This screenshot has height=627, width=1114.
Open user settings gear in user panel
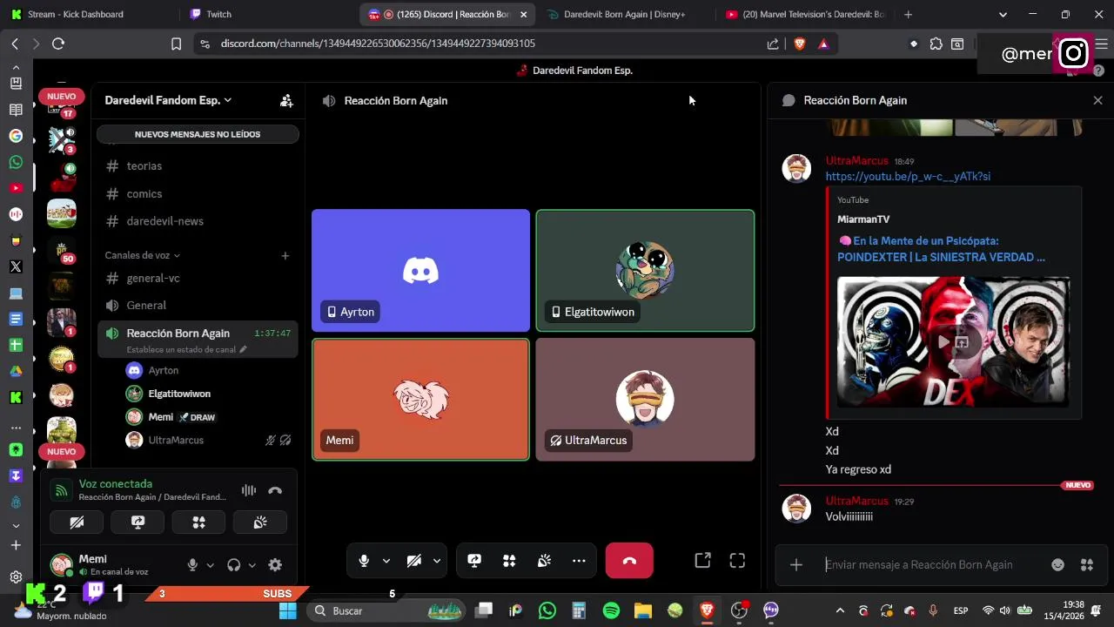click(275, 565)
